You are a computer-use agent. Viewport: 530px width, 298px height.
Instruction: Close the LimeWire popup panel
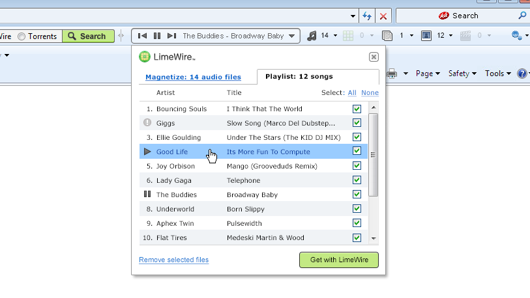point(374,57)
